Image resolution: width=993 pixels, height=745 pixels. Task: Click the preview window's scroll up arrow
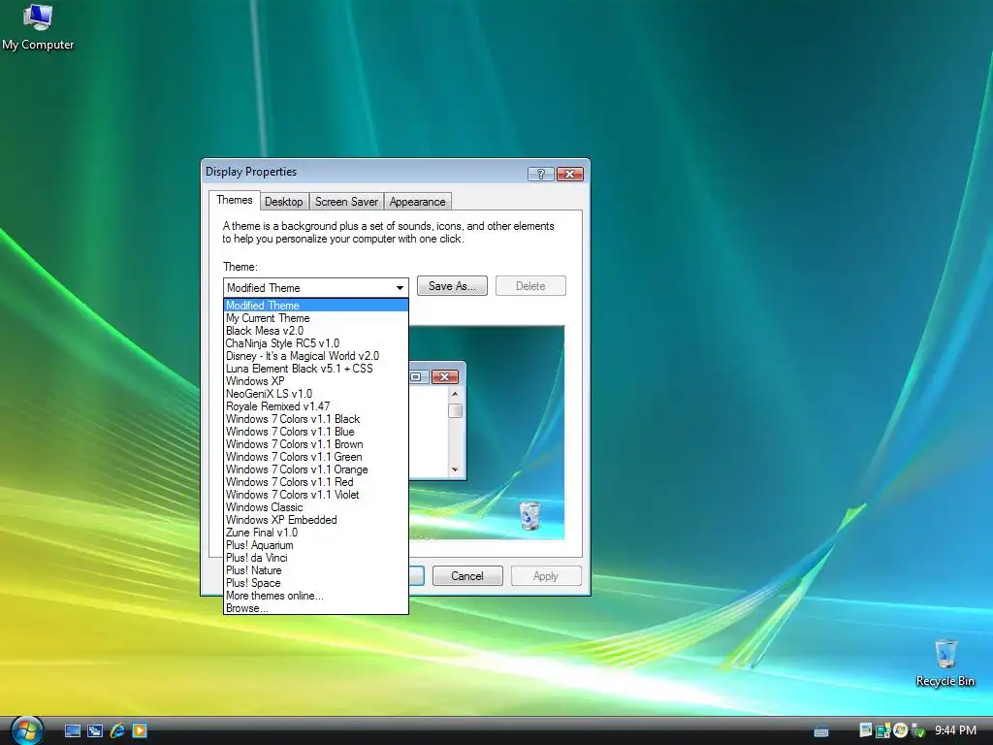pos(455,394)
